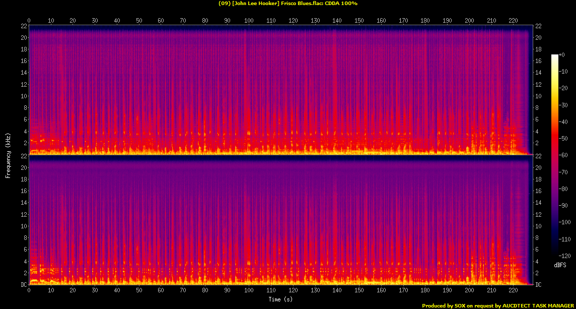Click the "+0" color scale label
Viewport: 576px width, 309px height.
click(x=562, y=54)
